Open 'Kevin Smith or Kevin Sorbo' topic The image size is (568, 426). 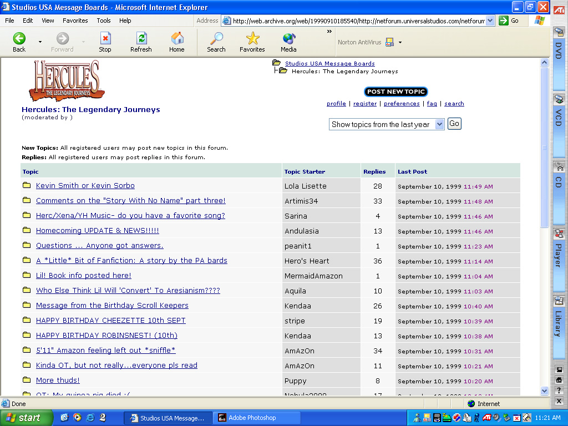point(85,185)
